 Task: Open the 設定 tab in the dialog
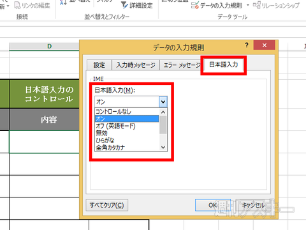[x=99, y=65]
